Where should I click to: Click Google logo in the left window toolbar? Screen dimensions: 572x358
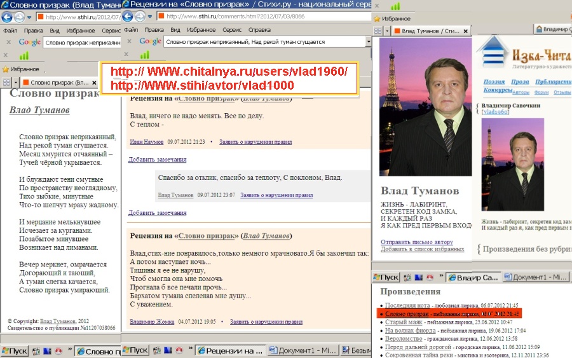[29, 43]
